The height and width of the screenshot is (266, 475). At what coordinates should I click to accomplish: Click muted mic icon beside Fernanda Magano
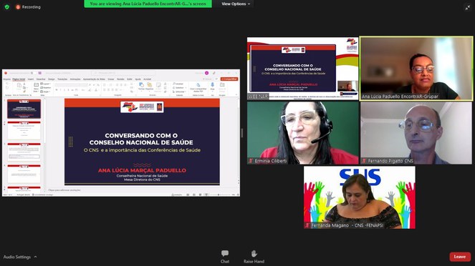pos(307,225)
